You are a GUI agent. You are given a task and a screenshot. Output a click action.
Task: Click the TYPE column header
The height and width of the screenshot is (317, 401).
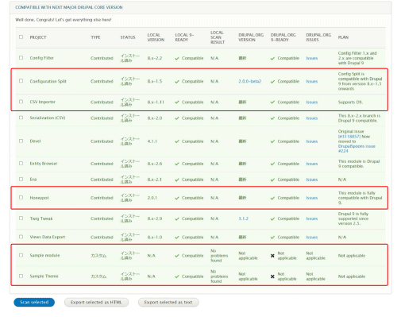pos(95,37)
